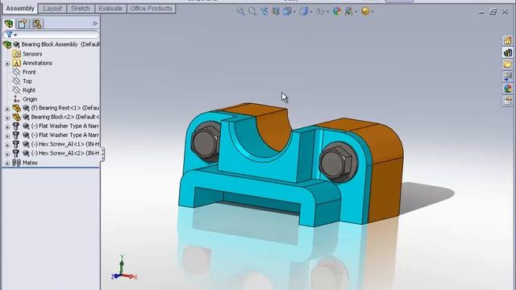The image size is (516, 290).
Task: Expand the Hex Screw_AI<1> node
Action: pyautogui.click(x=7, y=144)
